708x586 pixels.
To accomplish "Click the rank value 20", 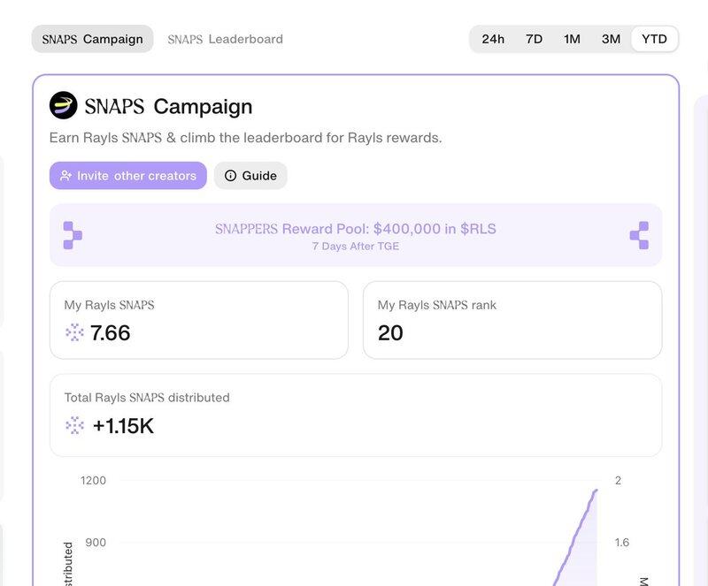I will pos(390,333).
